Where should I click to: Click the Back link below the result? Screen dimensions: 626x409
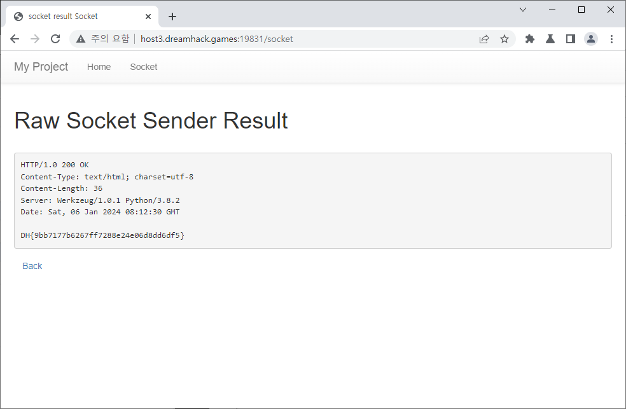click(x=32, y=266)
